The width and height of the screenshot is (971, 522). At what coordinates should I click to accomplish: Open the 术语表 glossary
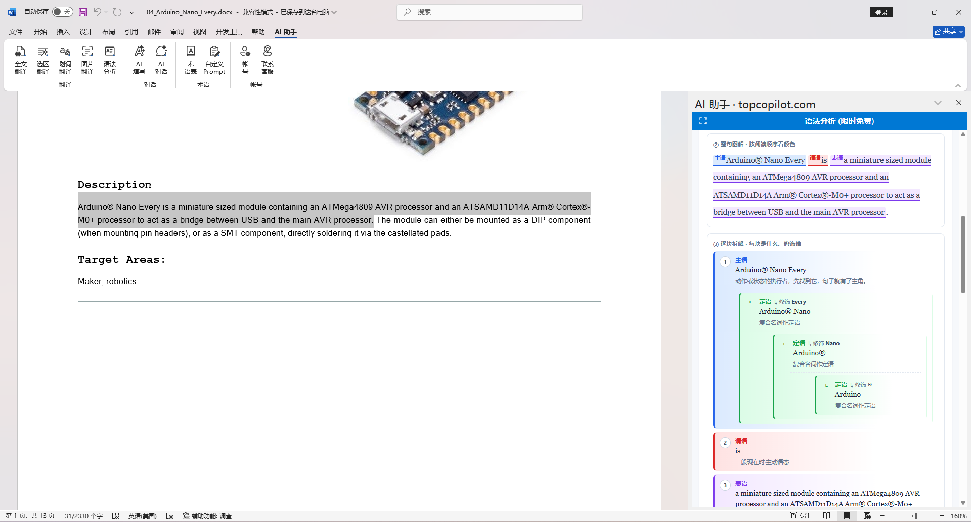pos(191,60)
